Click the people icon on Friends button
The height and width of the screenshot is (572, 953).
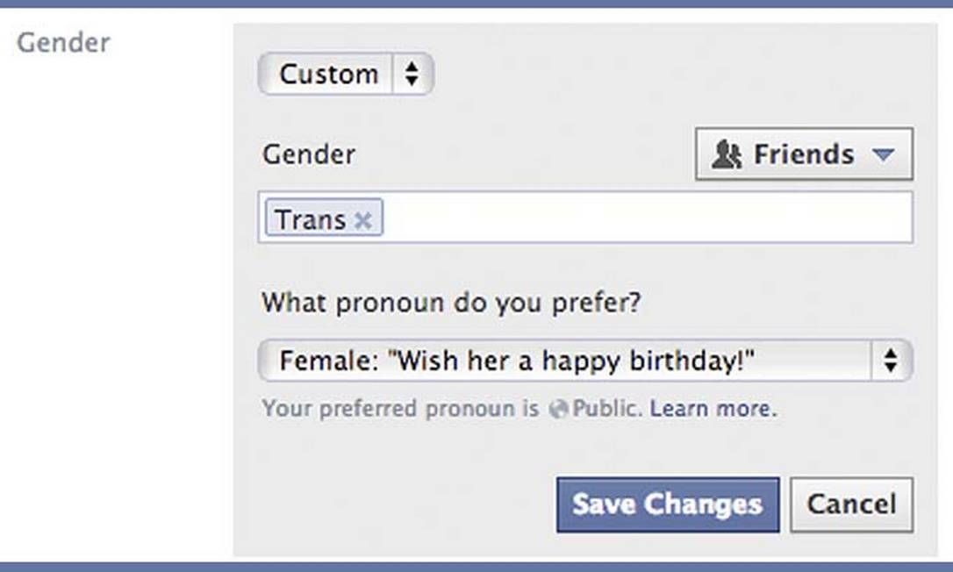[x=727, y=155]
